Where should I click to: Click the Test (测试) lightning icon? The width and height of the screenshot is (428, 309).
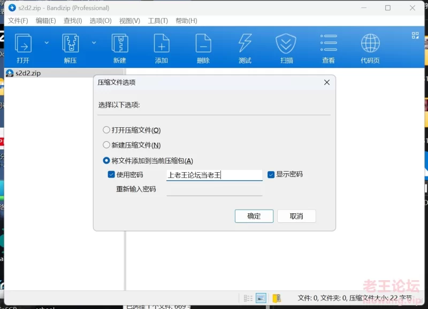pyautogui.click(x=245, y=43)
